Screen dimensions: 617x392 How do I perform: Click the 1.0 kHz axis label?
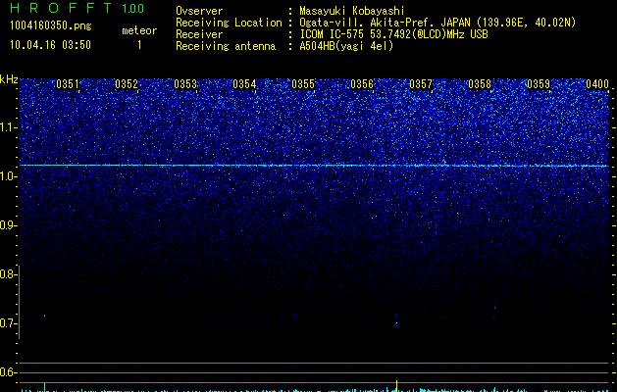8,176
